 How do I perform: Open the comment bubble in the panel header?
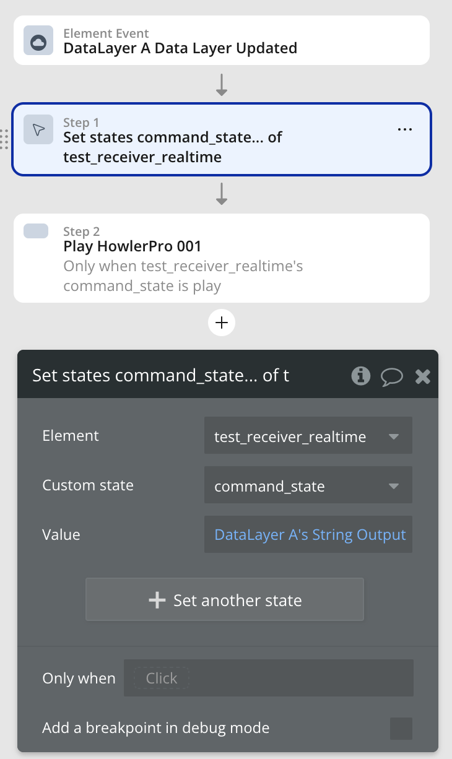click(x=391, y=376)
